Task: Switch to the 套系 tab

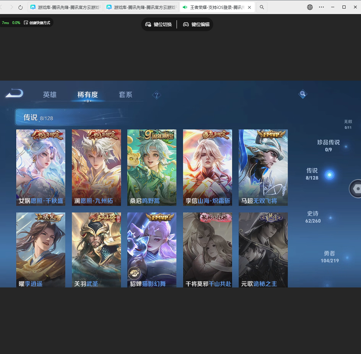Action: tap(125, 95)
